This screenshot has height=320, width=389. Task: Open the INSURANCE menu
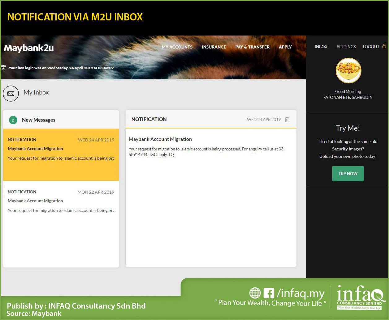[214, 47]
